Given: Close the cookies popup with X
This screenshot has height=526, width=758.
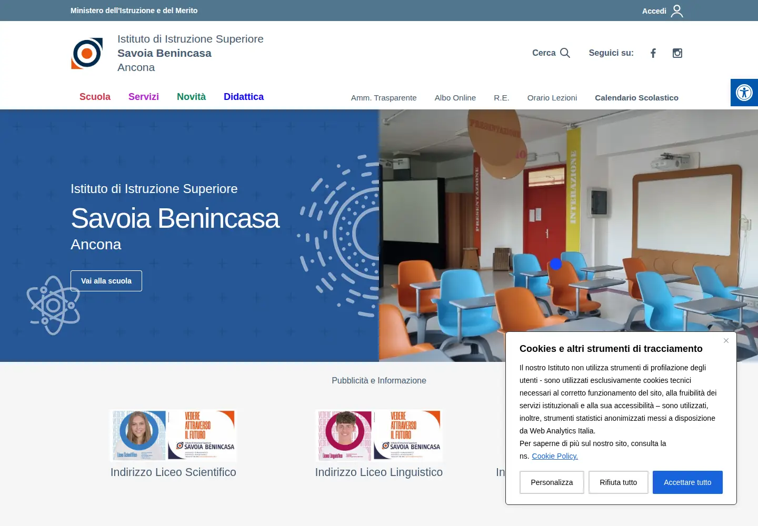Looking at the screenshot, I should click(726, 341).
